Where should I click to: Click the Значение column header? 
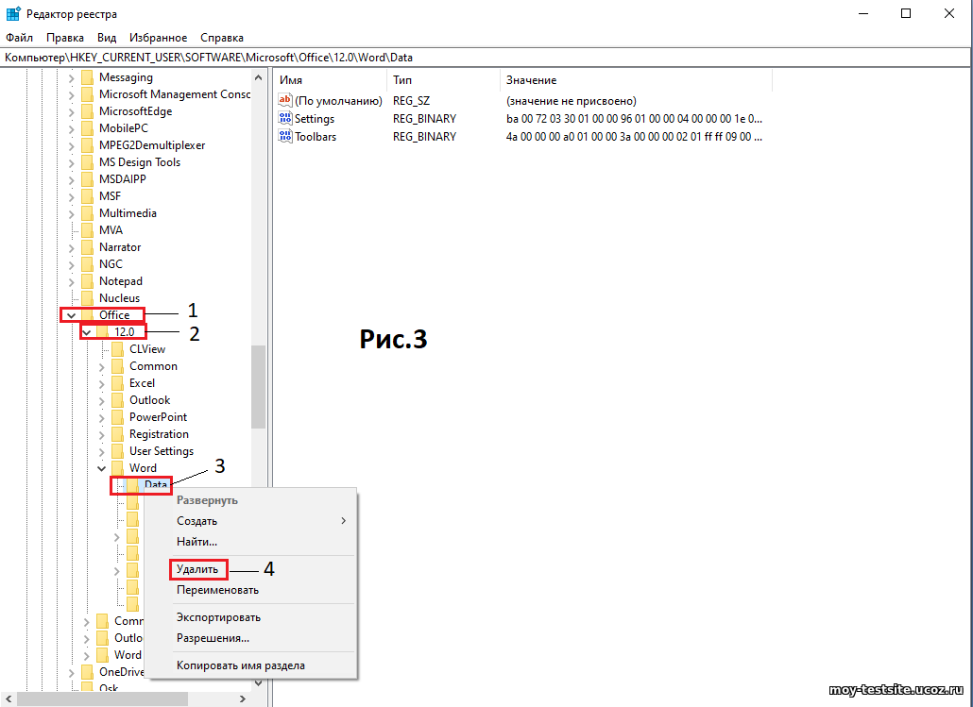pos(531,80)
